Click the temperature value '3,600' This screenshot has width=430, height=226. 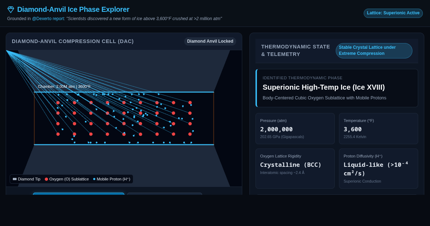pyautogui.click(x=353, y=129)
